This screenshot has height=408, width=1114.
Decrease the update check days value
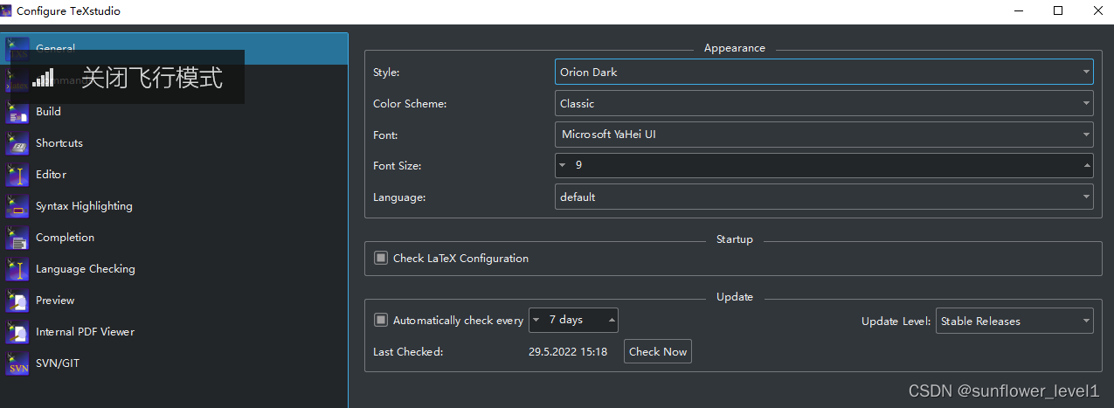tap(536, 320)
